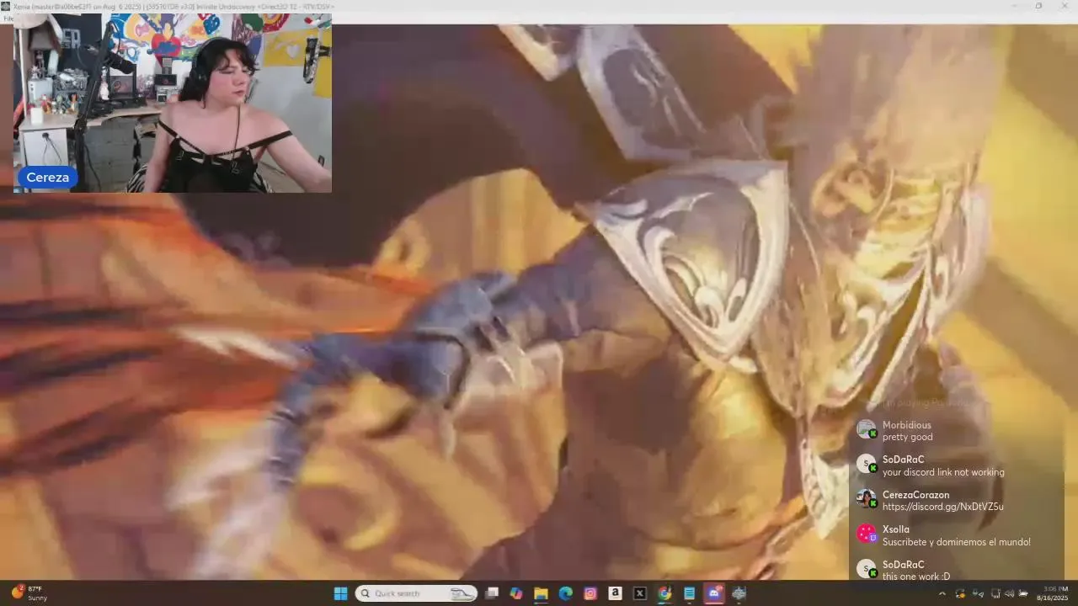
Task: Open the Amazon app in taskbar
Action: click(x=615, y=593)
